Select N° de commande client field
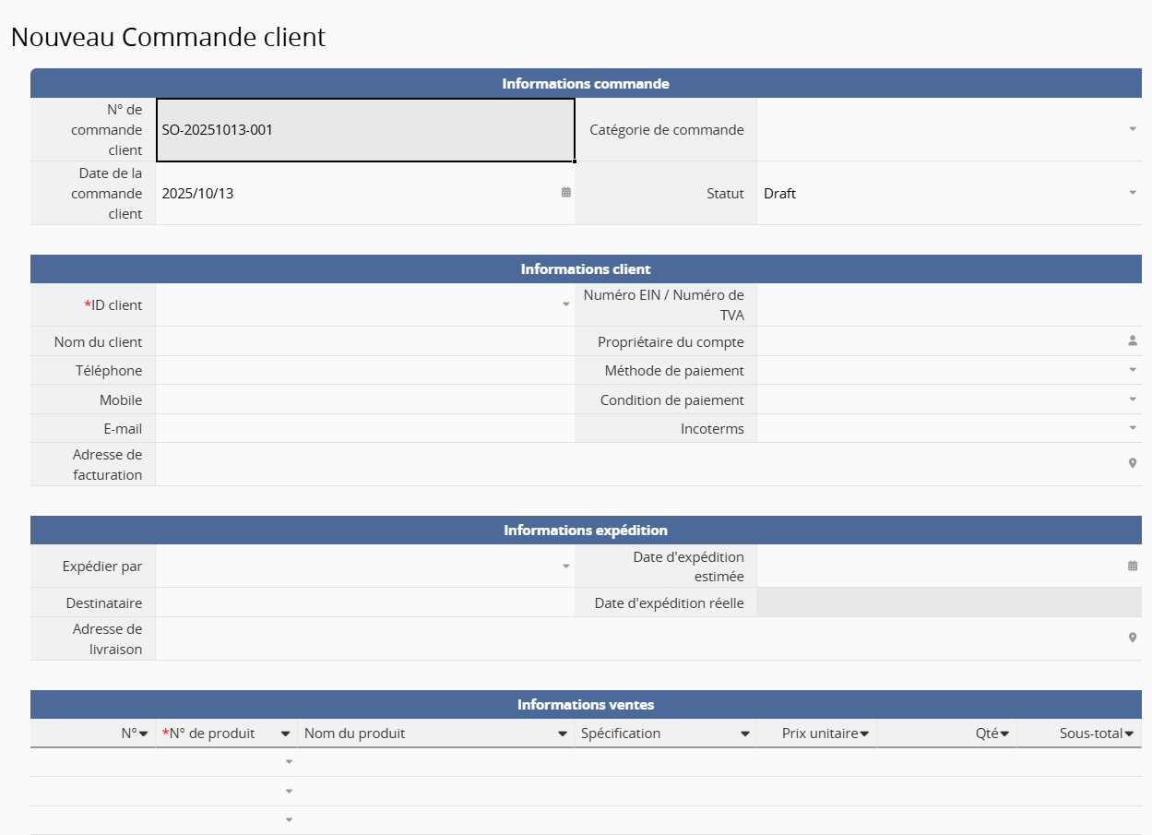The width and height of the screenshot is (1152, 835). coord(365,130)
